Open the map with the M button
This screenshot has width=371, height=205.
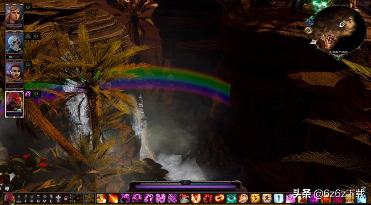point(45,198)
